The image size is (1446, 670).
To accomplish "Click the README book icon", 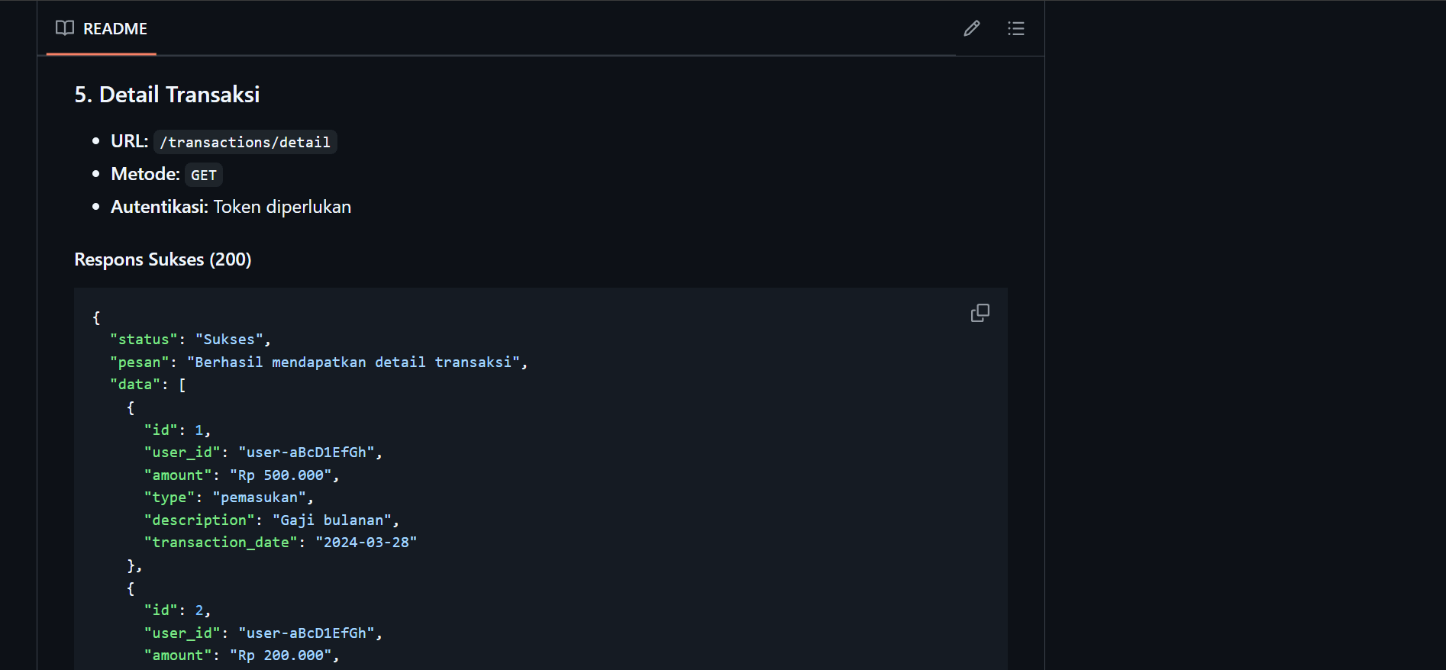I will [65, 28].
